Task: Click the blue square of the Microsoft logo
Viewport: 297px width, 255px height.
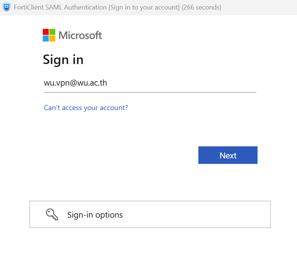Action: click(x=46, y=38)
